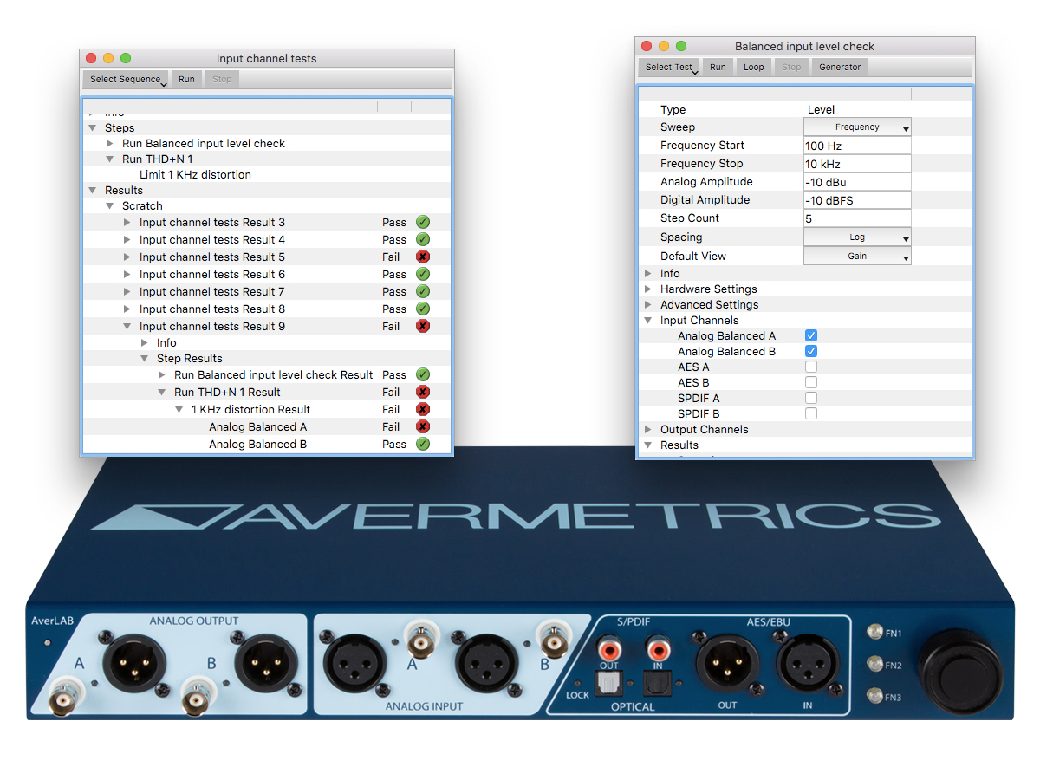Screen dimensions: 1040x780
Task: Select the Analog Balanced A result row
Action: coord(267,426)
